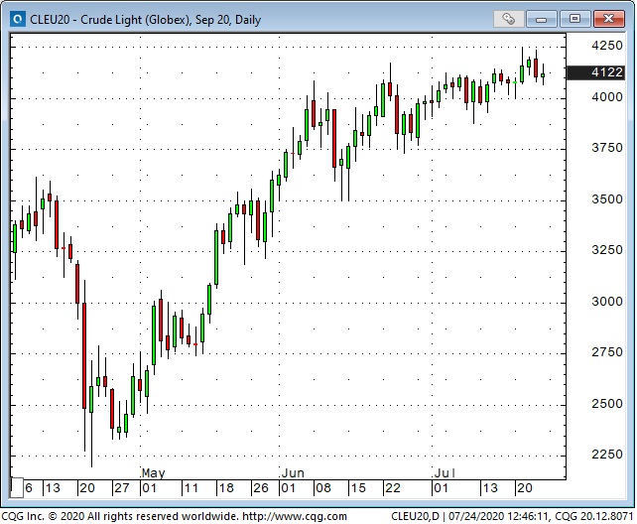Click the date label 22 on time axis
Viewport: 637px width, 524px height.
(x=393, y=488)
